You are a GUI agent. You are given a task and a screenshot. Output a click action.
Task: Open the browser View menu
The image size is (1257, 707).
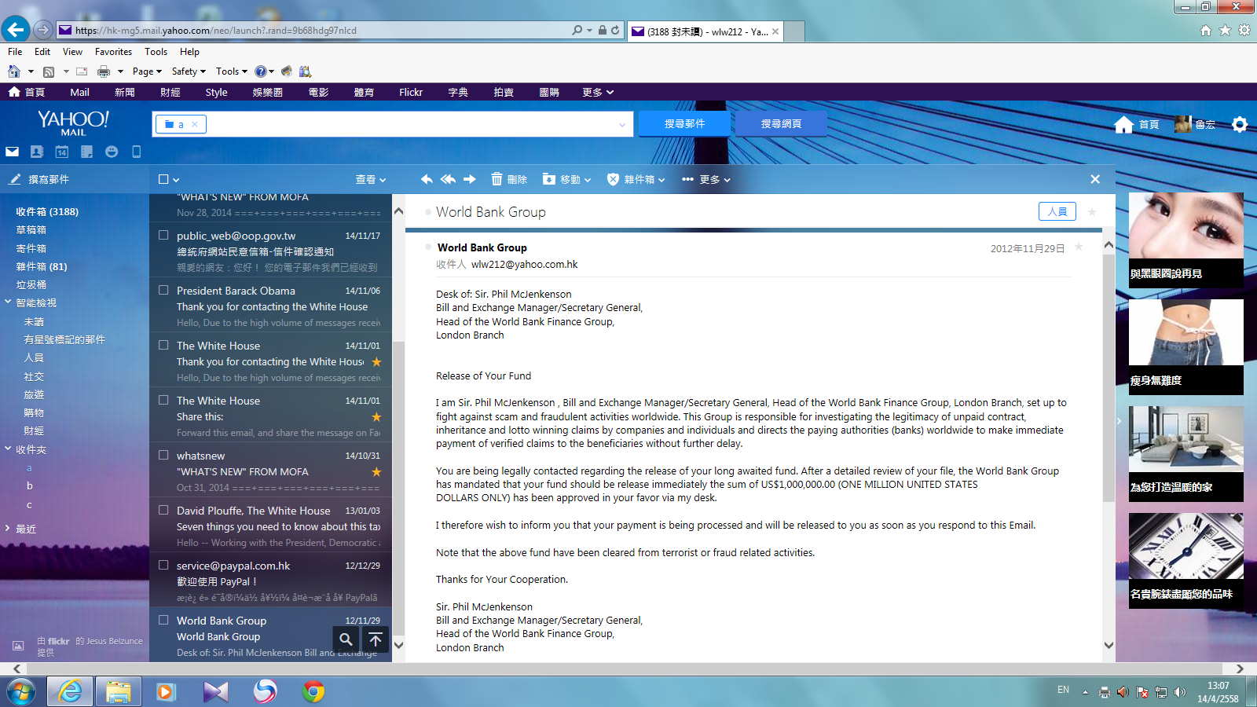click(x=72, y=52)
